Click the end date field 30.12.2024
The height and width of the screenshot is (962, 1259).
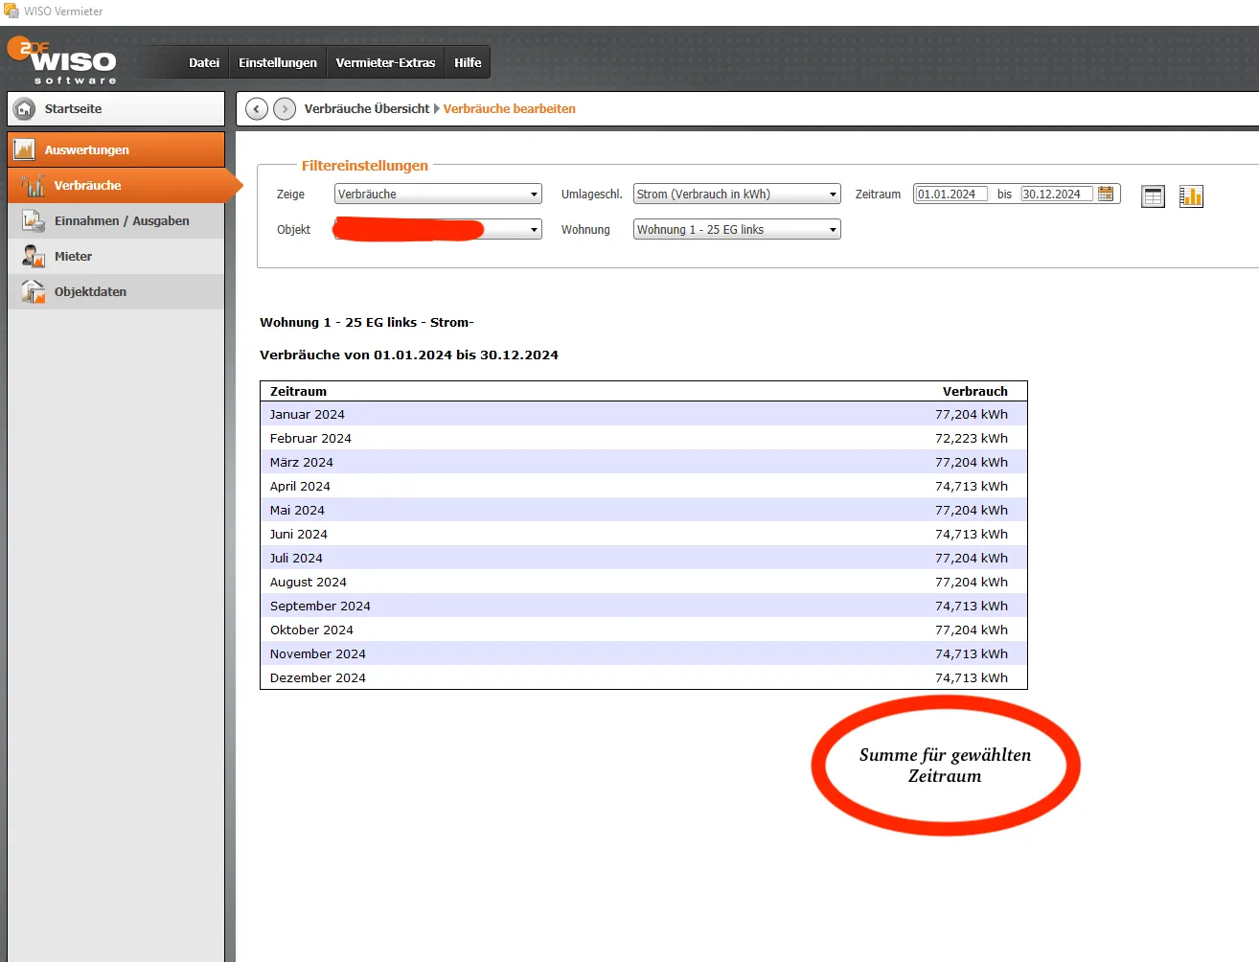(1055, 195)
